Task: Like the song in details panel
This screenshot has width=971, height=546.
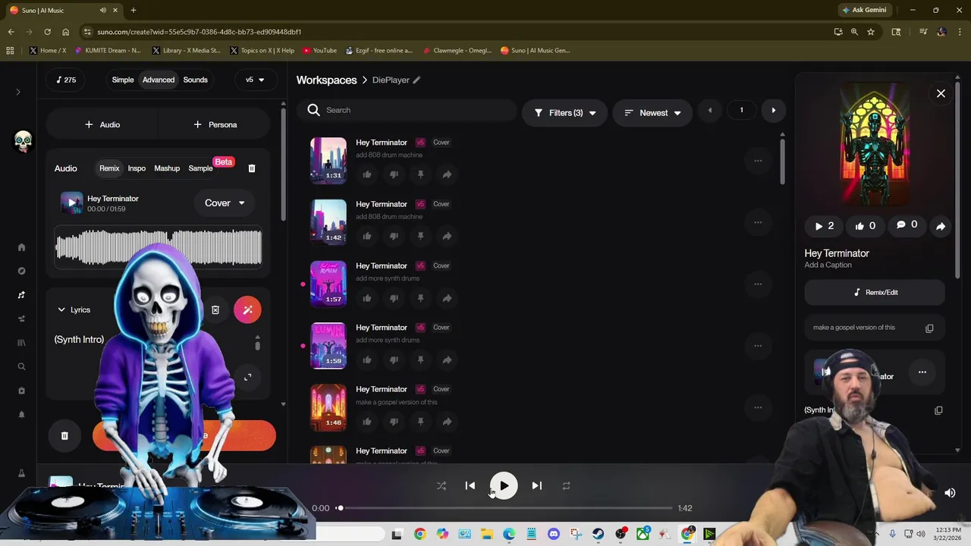Action: (865, 226)
